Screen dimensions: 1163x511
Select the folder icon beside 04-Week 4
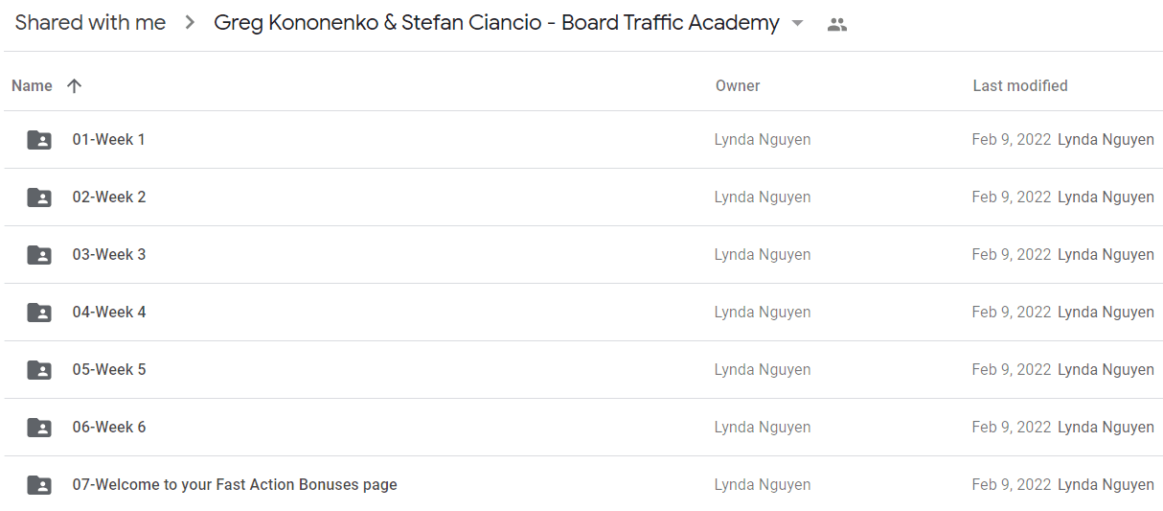[39, 313]
